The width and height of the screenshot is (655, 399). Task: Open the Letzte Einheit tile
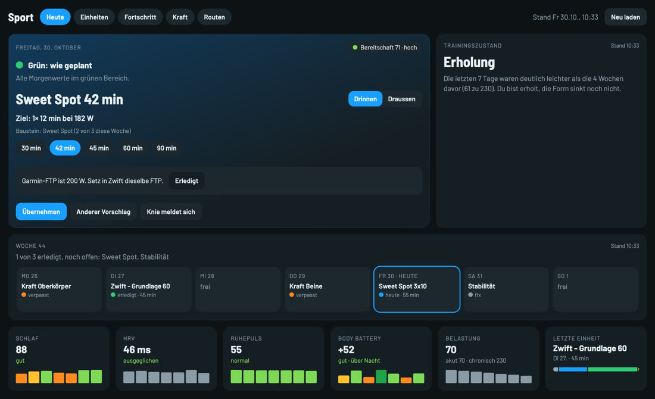pyautogui.click(x=596, y=359)
